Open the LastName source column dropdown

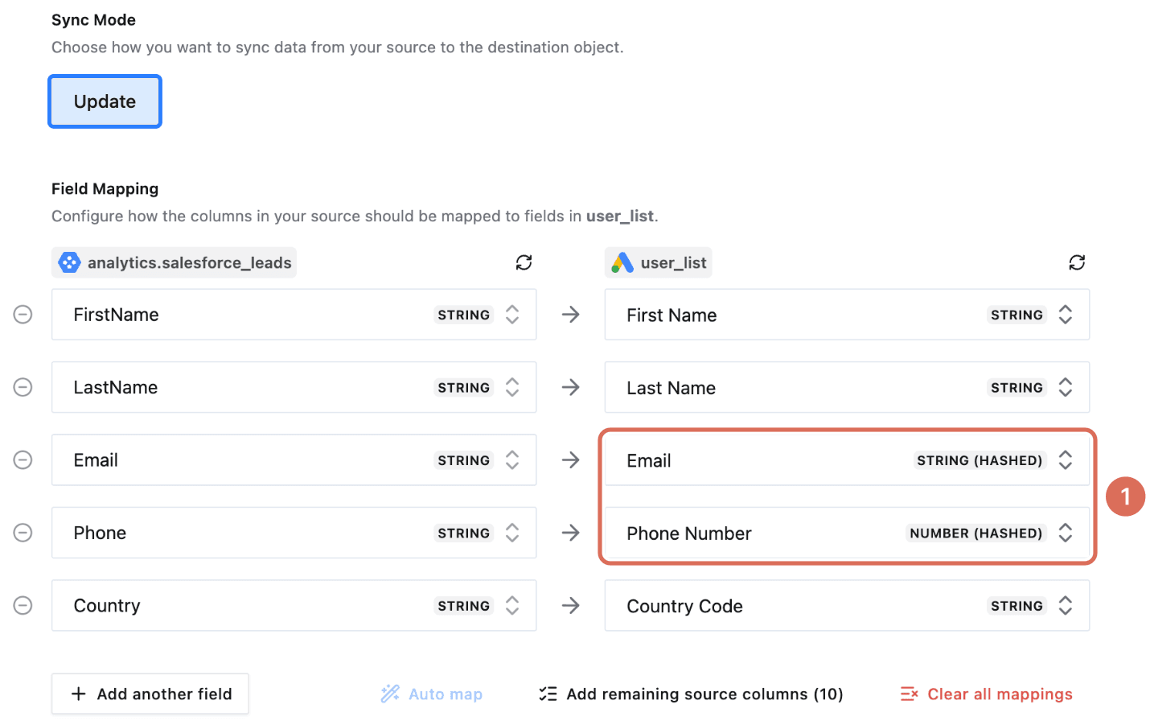coord(294,387)
